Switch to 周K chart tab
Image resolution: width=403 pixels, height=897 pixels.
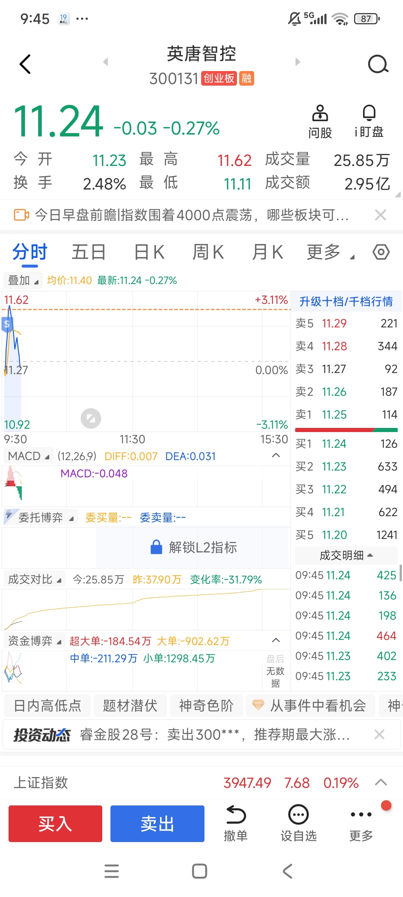click(x=208, y=252)
